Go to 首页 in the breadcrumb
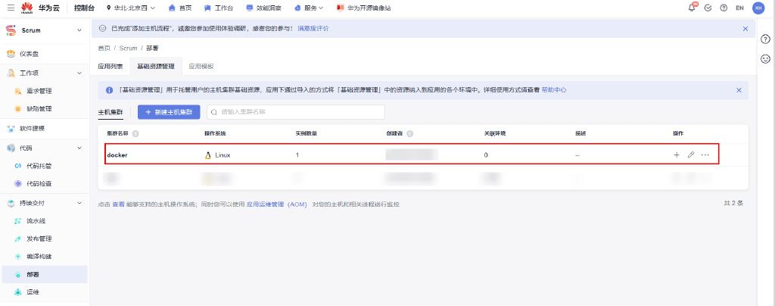The height and width of the screenshot is (306, 775). click(x=104, y=48)
